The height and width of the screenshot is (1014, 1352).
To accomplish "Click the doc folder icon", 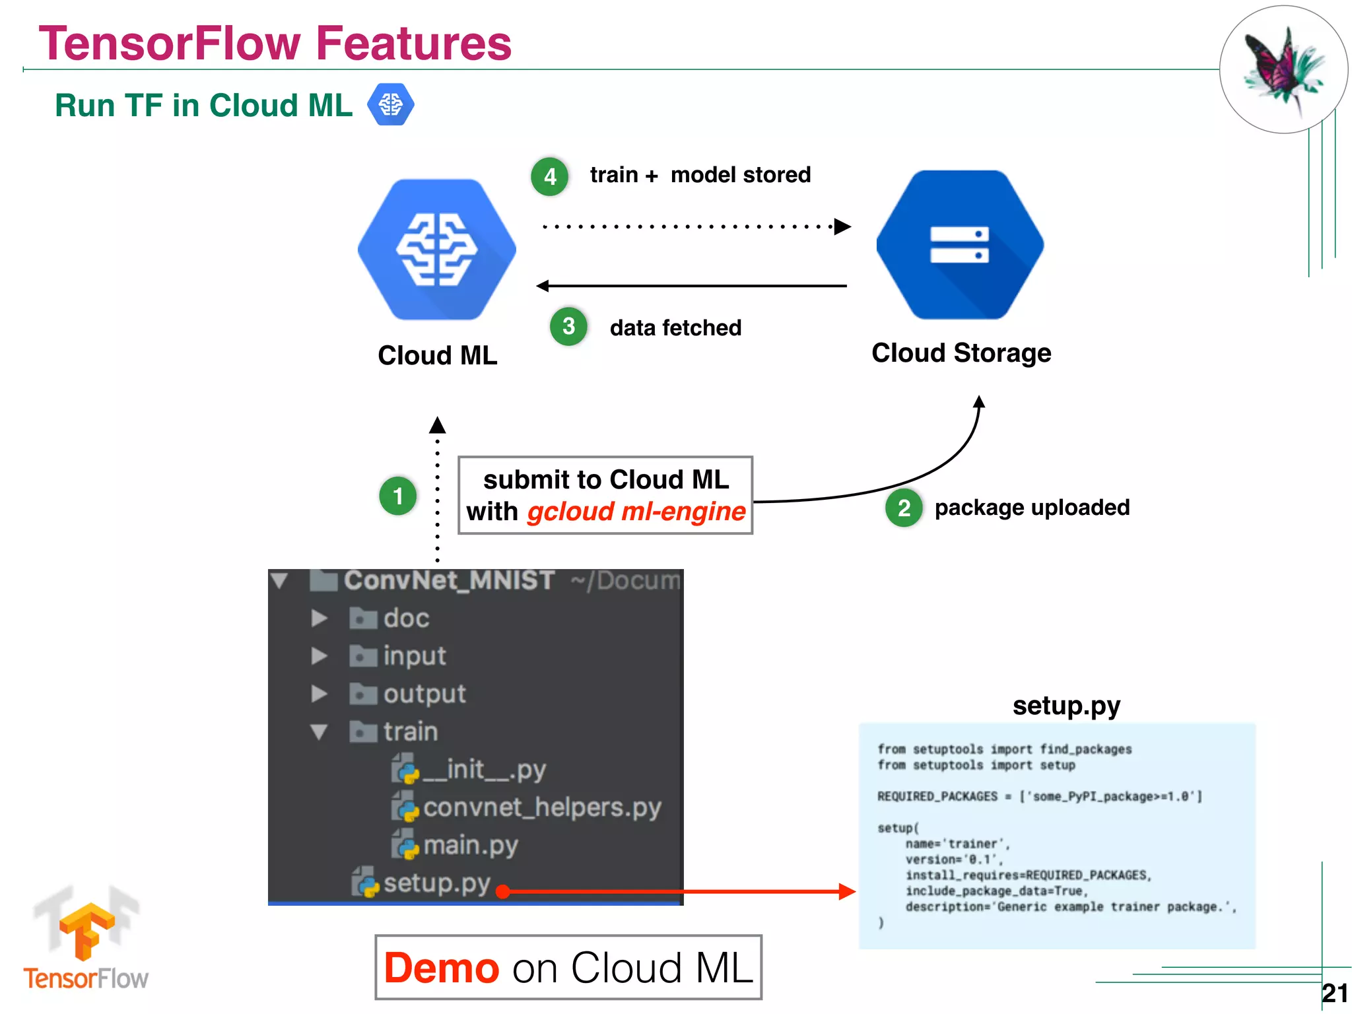I will 363,618.
